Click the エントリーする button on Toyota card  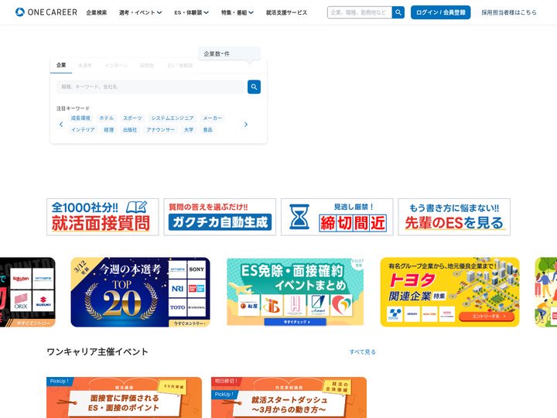[487, 316]
